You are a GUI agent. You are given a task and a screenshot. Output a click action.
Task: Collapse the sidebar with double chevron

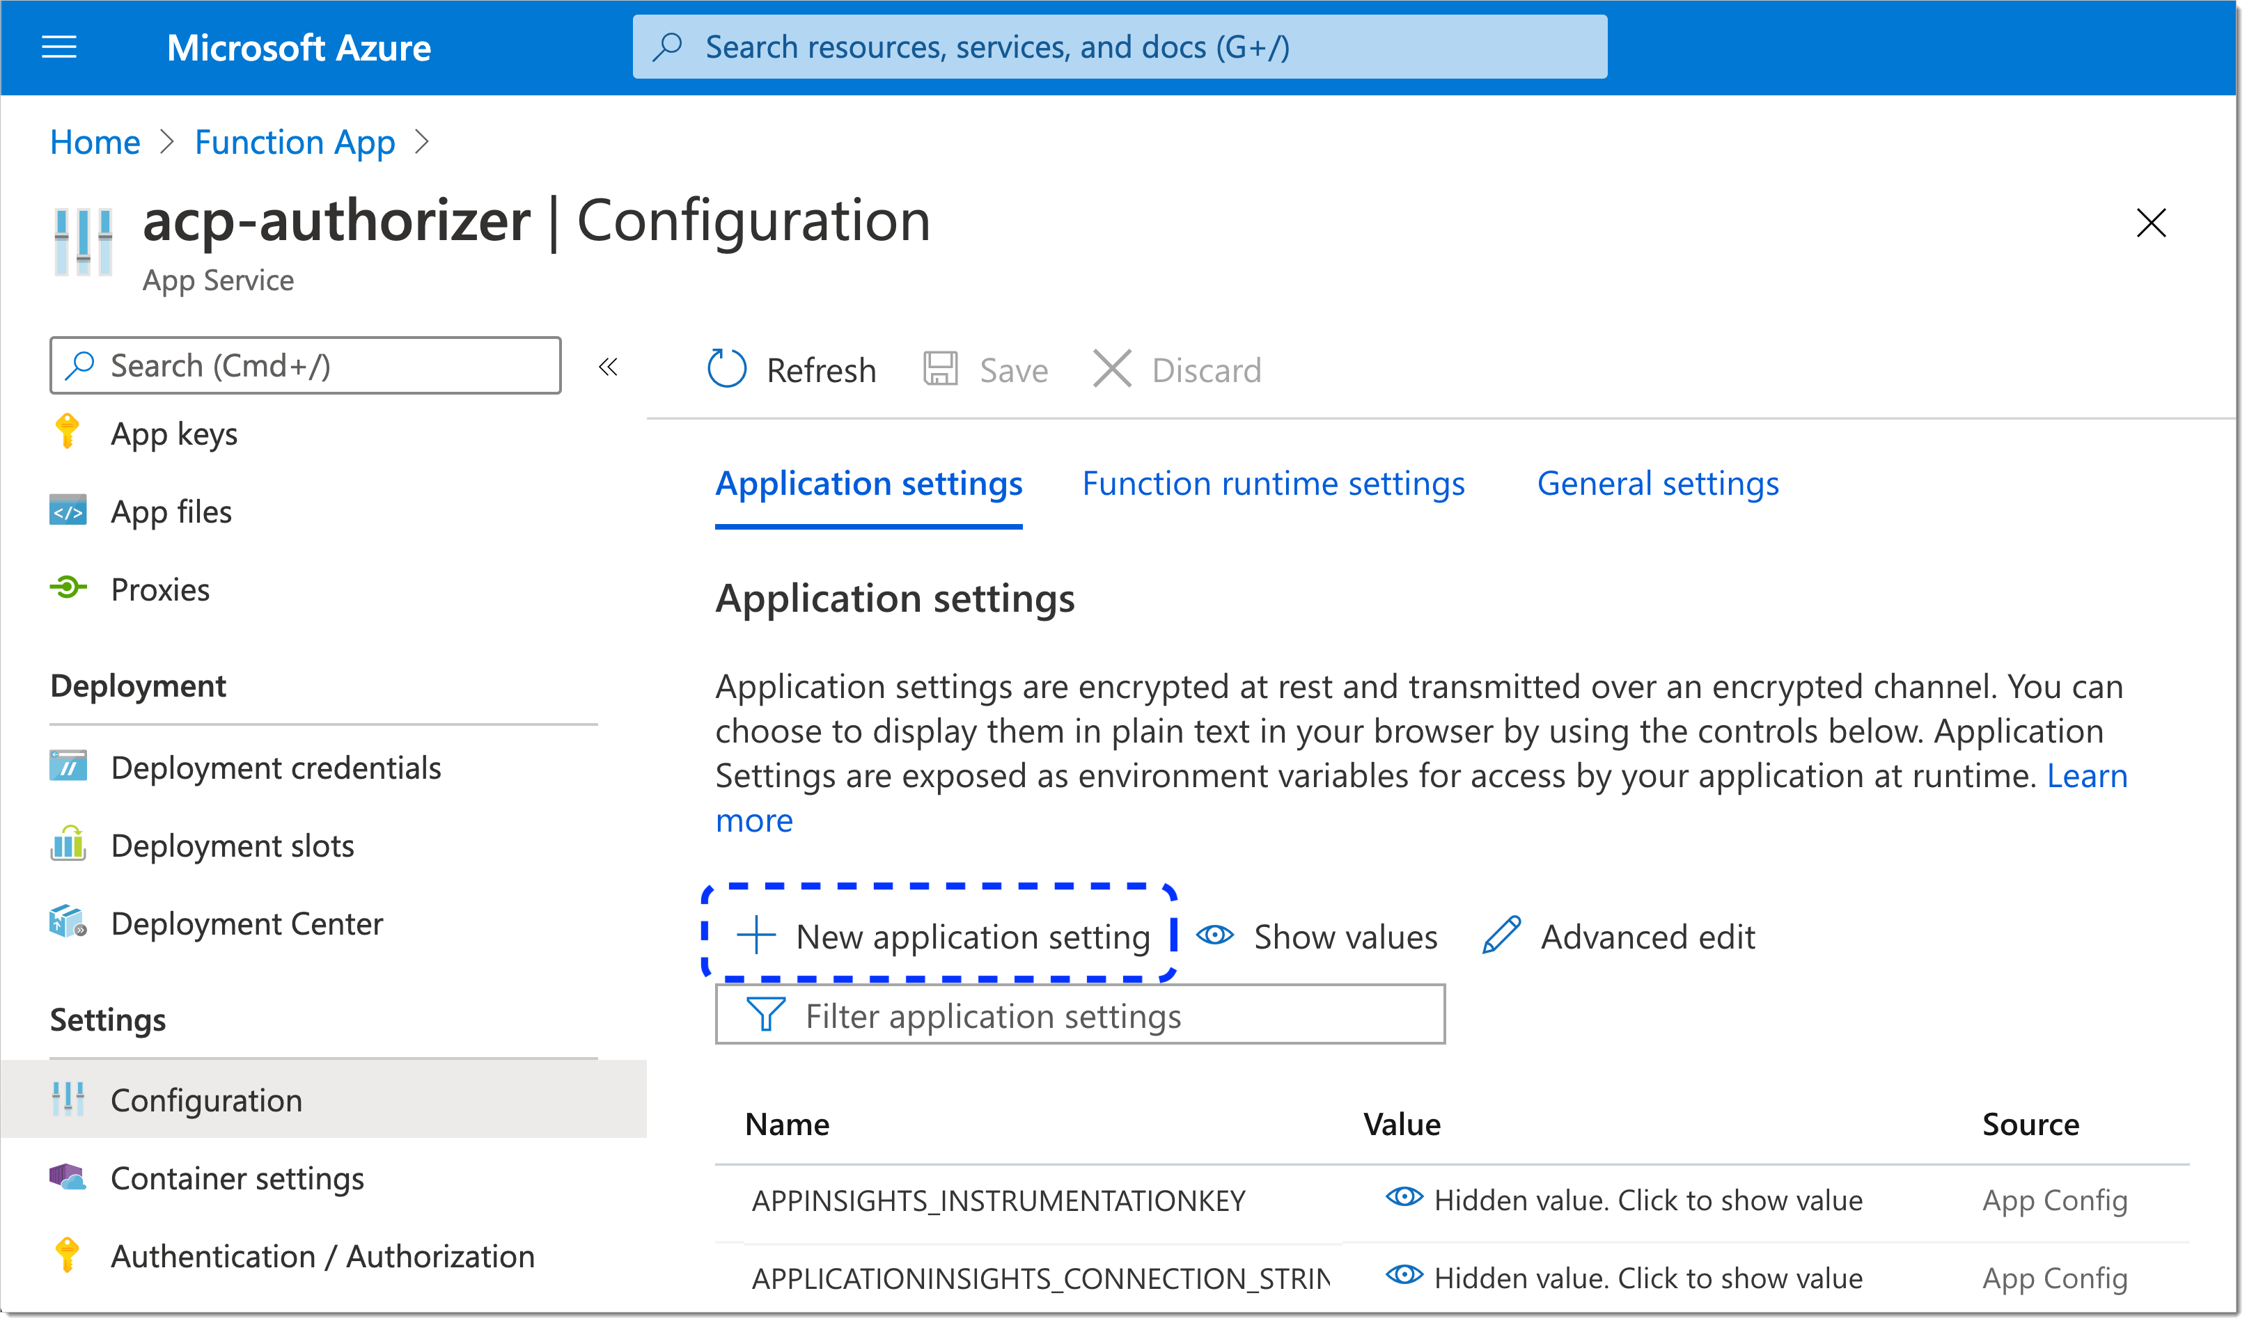pos(609,366)
